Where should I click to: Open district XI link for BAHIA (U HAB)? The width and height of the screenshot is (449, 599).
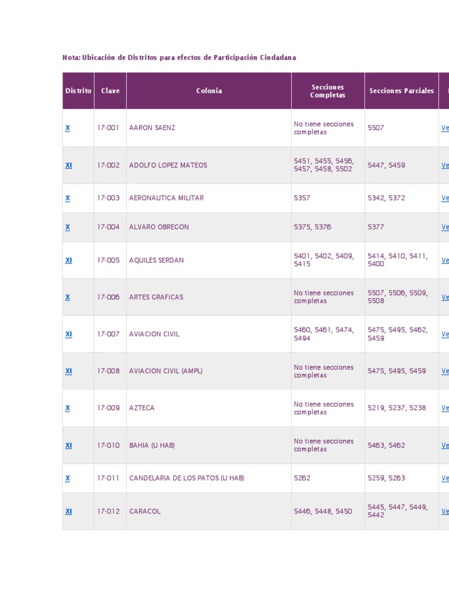[68, 445]
